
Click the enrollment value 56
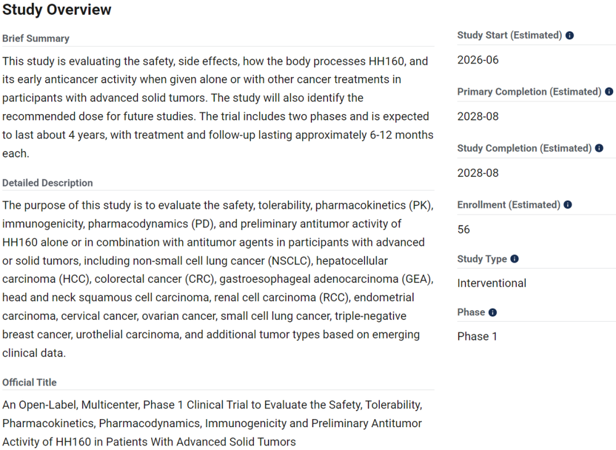(x=464, y=229)
